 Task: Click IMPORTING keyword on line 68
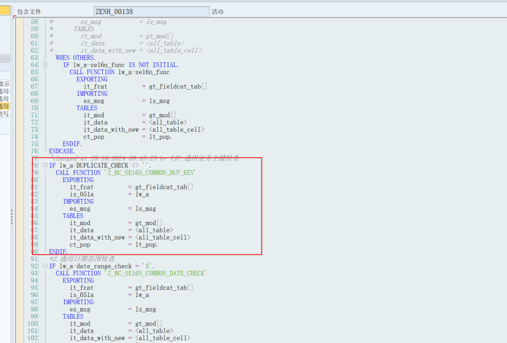pyautogui.click(x=92, y=93)
